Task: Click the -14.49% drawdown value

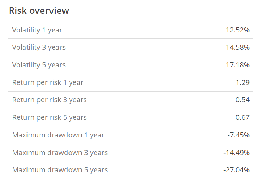Action: 236,153
